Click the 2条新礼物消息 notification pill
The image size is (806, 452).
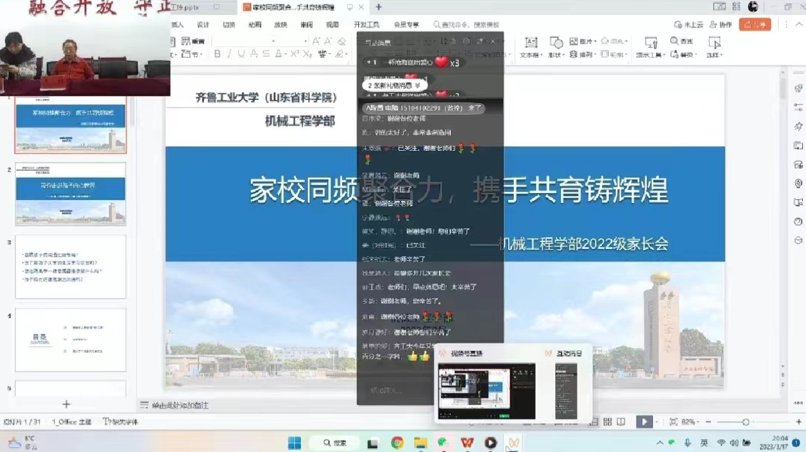click(395, 85)
